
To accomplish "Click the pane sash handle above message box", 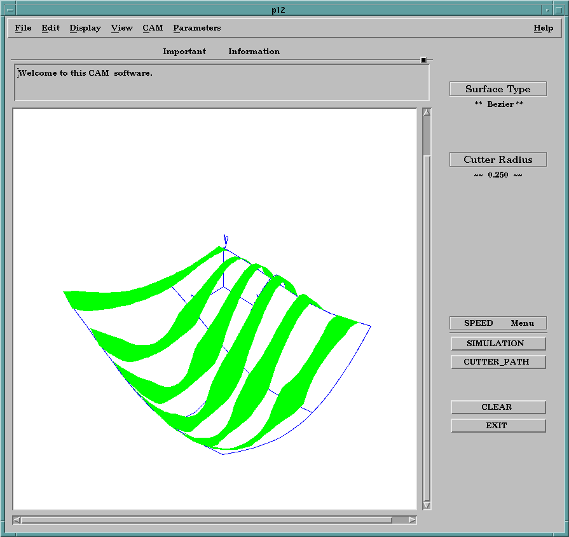I will tap(423, 60).
